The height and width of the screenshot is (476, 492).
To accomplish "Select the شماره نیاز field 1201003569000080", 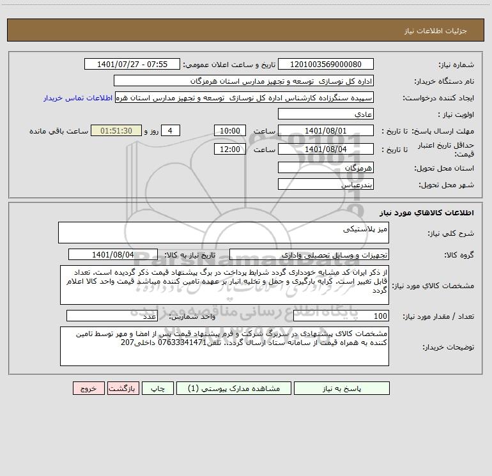I will click(x=326, y=65).
